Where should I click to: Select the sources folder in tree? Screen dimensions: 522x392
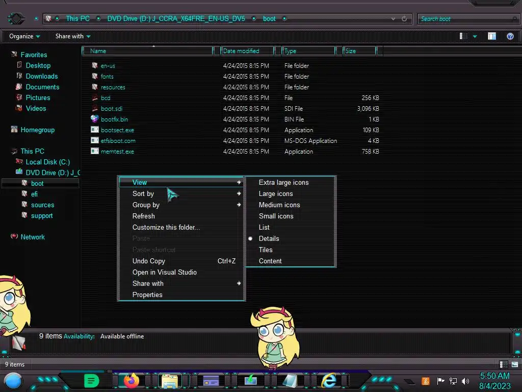(x=42, y=205)
